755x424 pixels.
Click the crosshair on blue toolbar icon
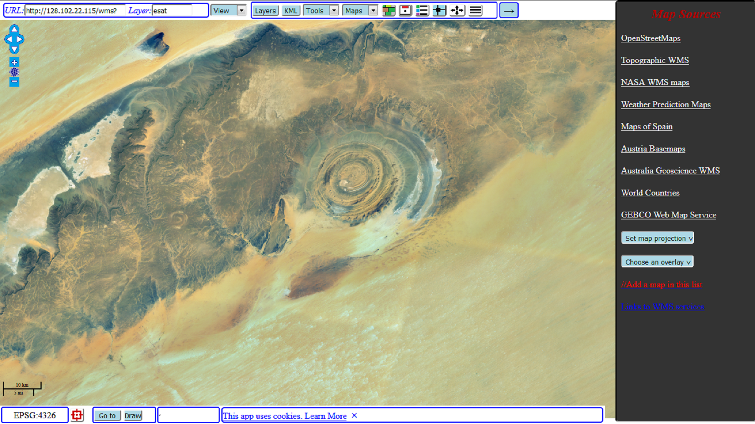[439, 11]
